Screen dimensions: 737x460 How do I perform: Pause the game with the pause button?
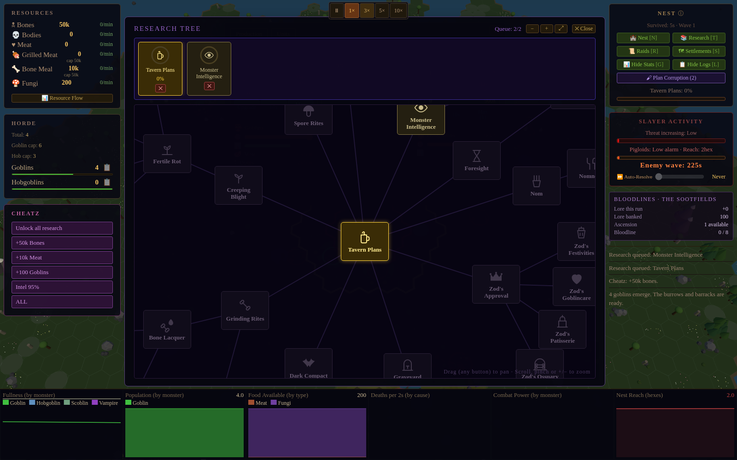[337, 11]
